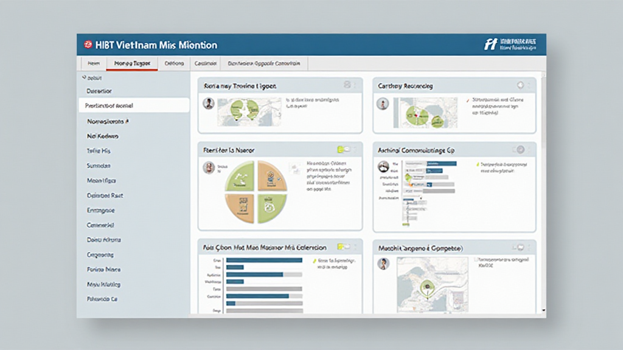Image resolution: width=623 pixels, height=350 pixels.
Task: Click avatar in the Carthay Recording panel
Action: pyautogui.click(x=383, y=104)
